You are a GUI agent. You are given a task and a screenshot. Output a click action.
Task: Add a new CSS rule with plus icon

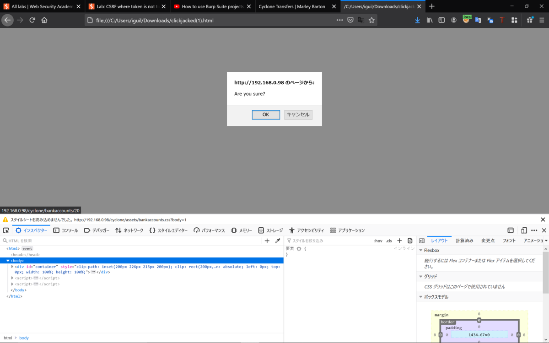(399, 241)
